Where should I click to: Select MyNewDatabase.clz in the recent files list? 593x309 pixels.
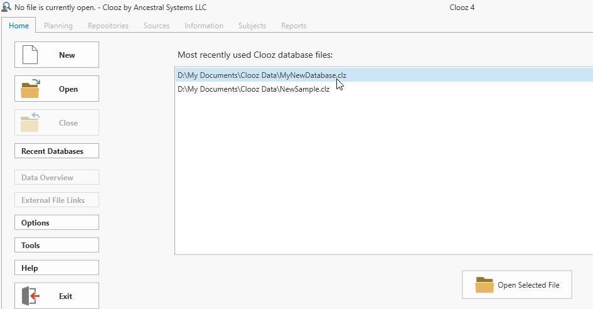(x=262, y=75)
